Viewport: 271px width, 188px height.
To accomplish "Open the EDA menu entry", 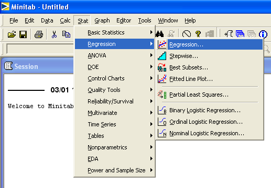I will click(115, 159).
